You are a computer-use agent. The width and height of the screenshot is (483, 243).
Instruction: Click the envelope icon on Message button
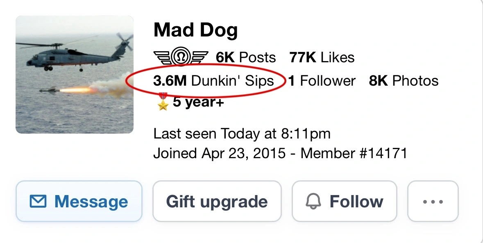[x=39, y=201]
